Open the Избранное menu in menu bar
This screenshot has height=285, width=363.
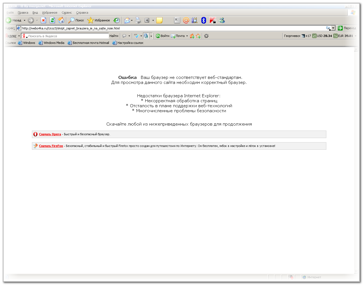[50, 12]
